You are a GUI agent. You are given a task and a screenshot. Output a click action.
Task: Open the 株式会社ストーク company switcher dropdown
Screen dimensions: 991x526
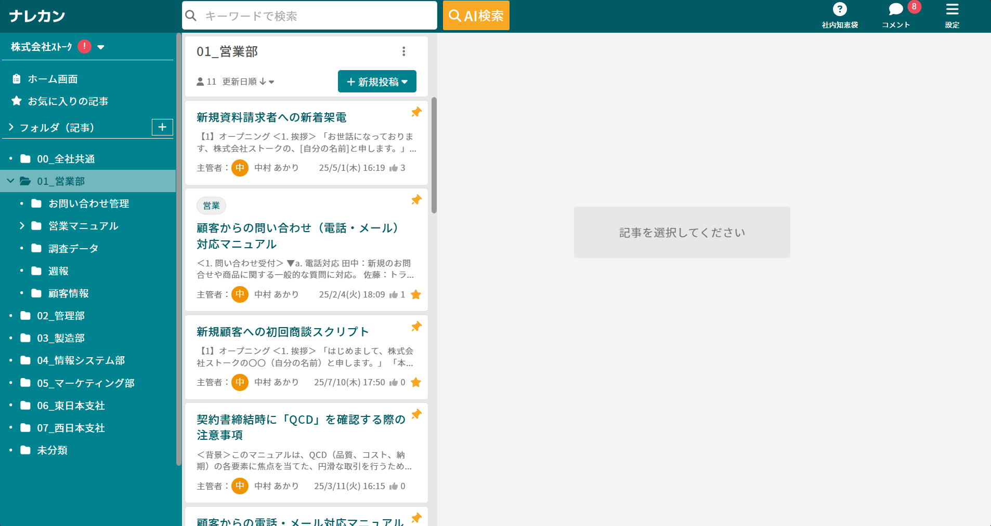[101, 47]
